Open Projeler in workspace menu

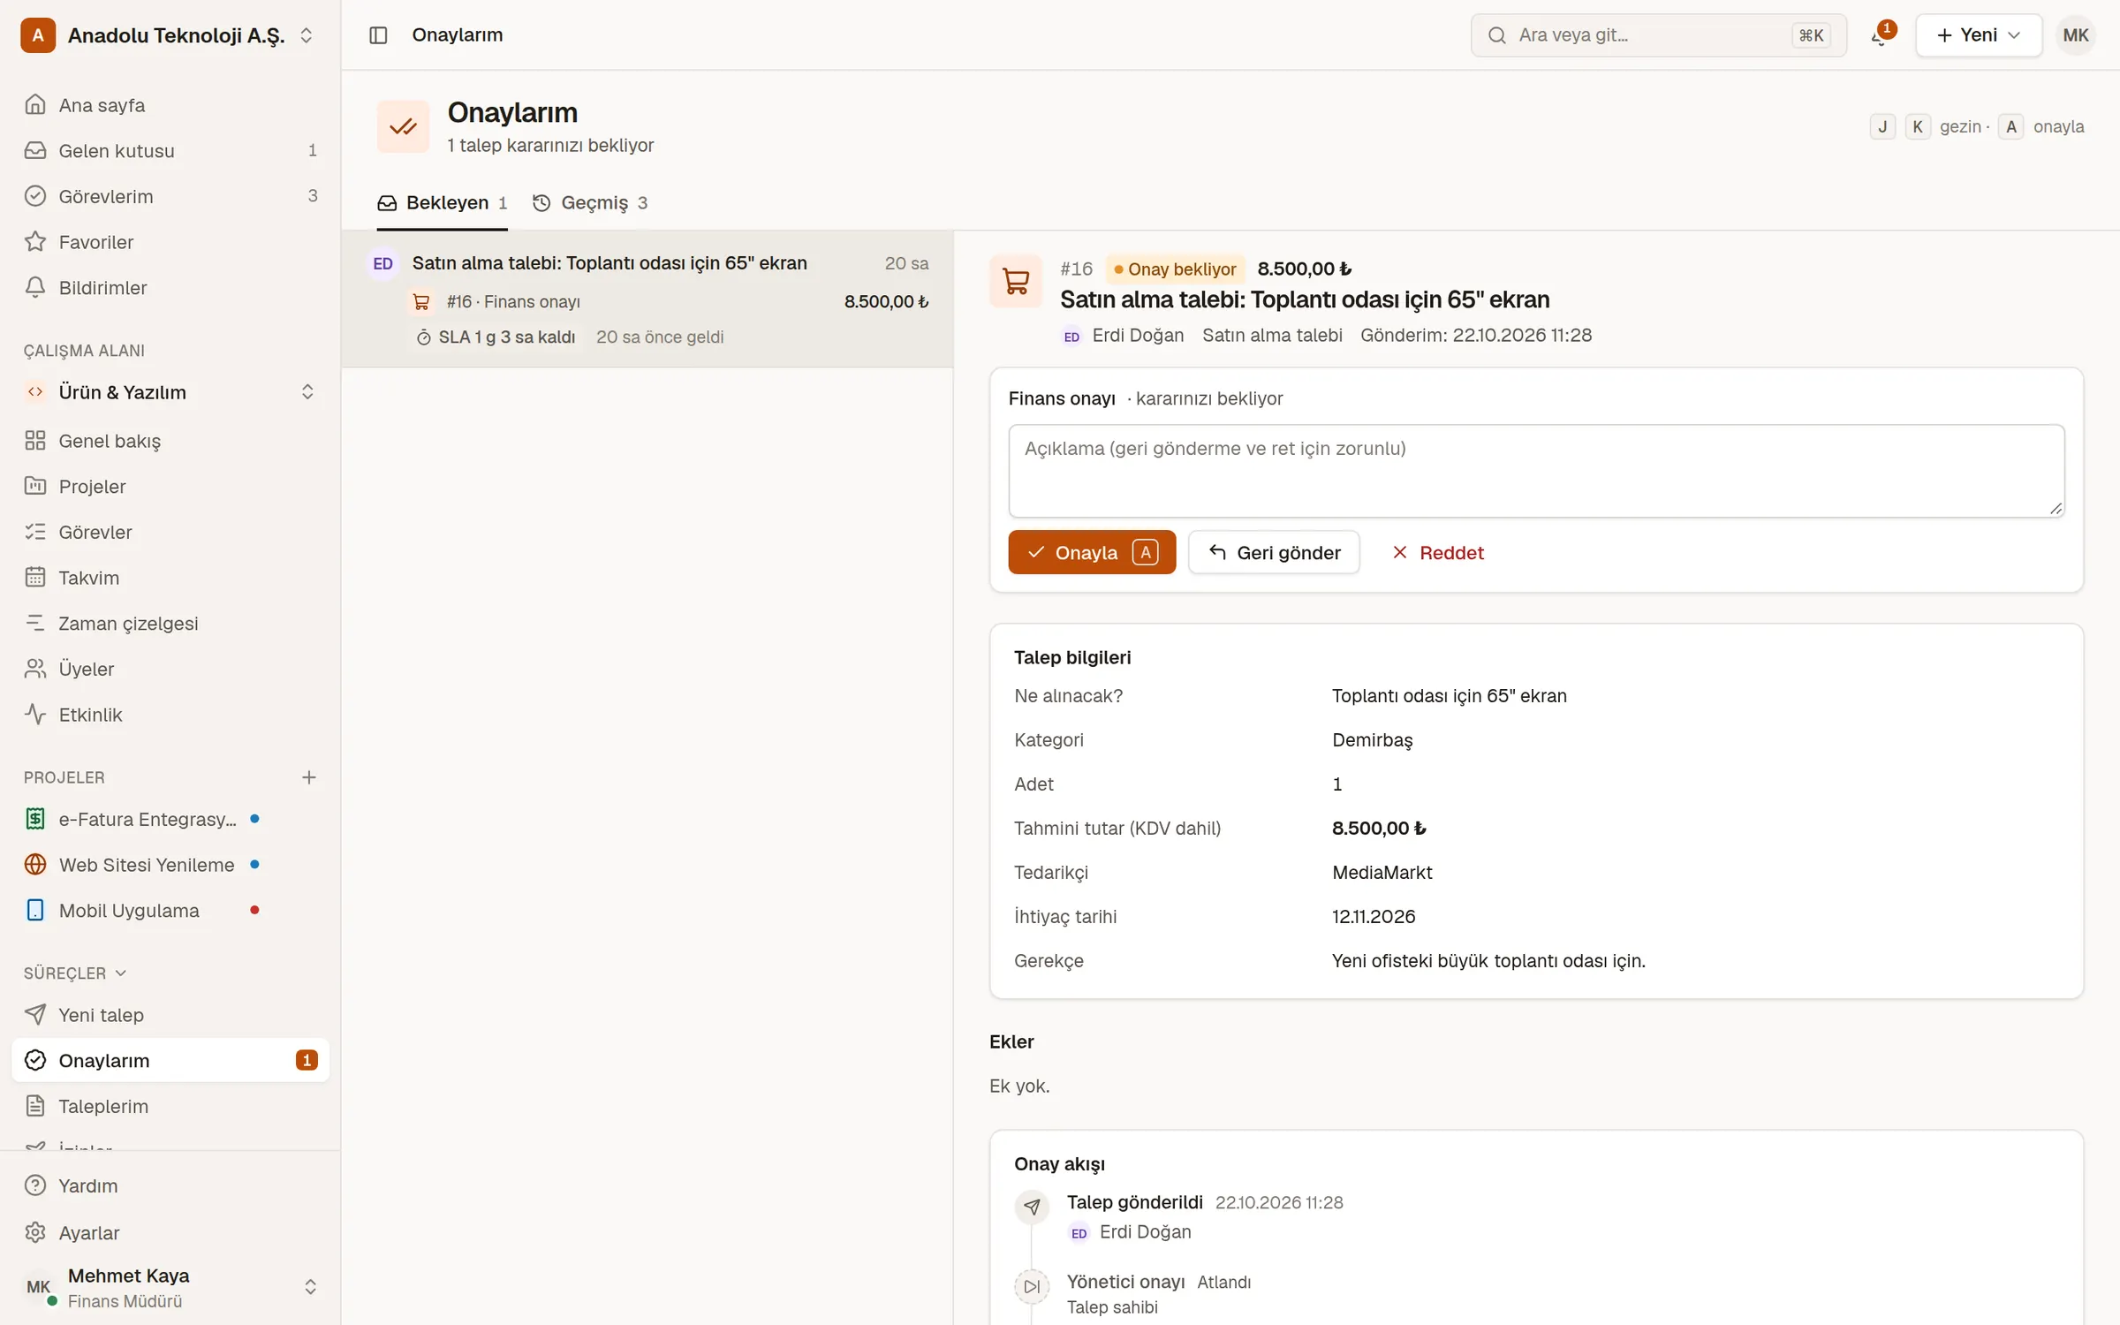170,487
